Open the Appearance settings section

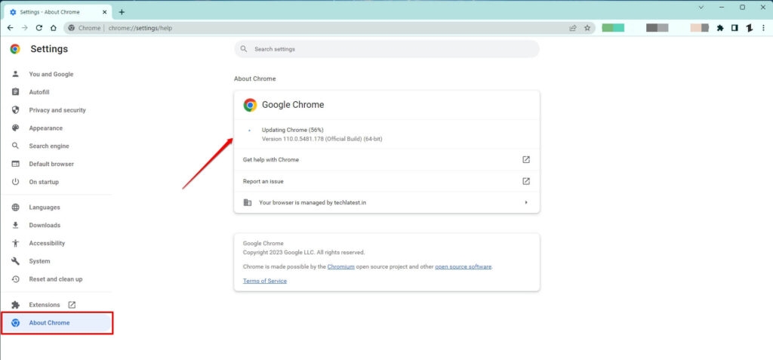[x=45, y=128]
